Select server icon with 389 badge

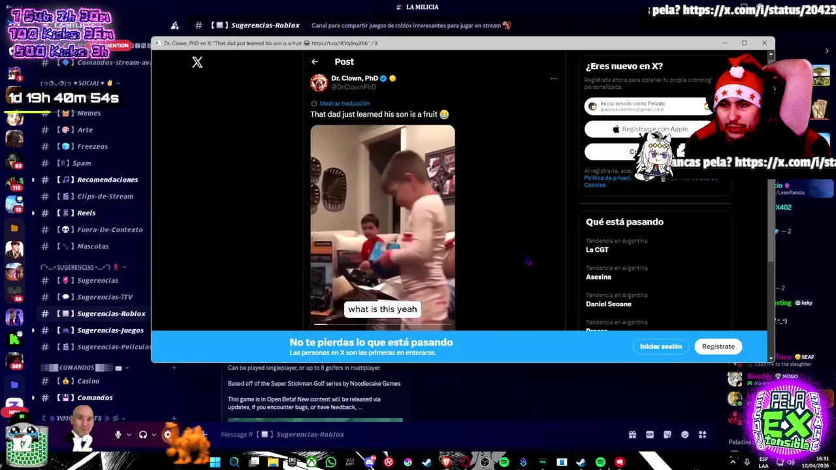pos(14,361)
